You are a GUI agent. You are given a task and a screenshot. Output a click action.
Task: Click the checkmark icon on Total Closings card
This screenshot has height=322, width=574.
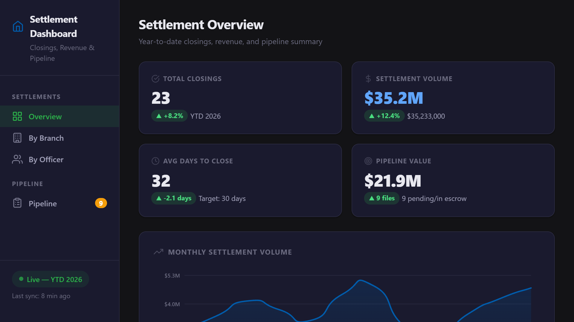[x=155, y=79]
